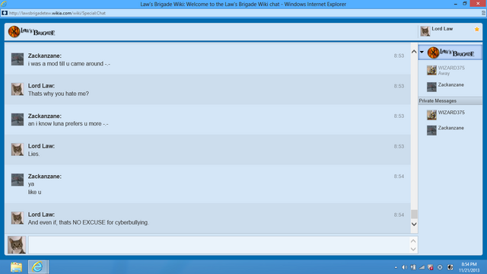Select the Law's Brigade room in the sidebar
This screenshot has height=274, width=487.
[x=450, y=53]
